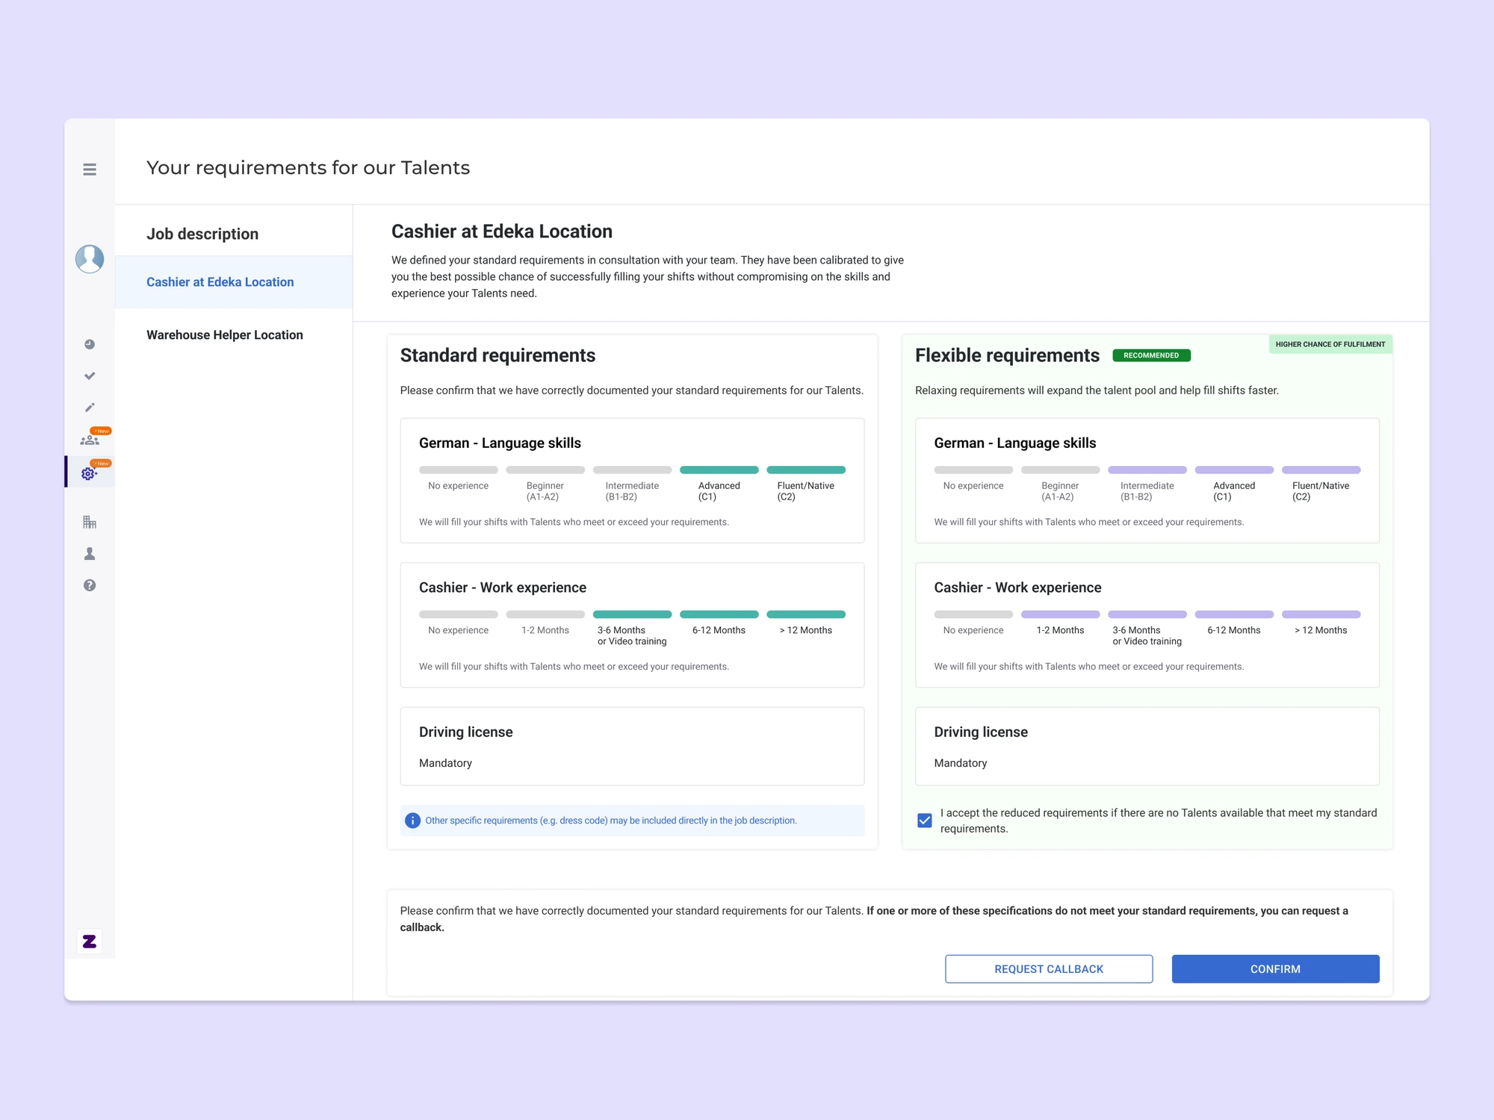The width and height of the screenshot is (1494, 1120).
Task: Click the pencil edit icon in sidebar
Action: click(90, 408)
